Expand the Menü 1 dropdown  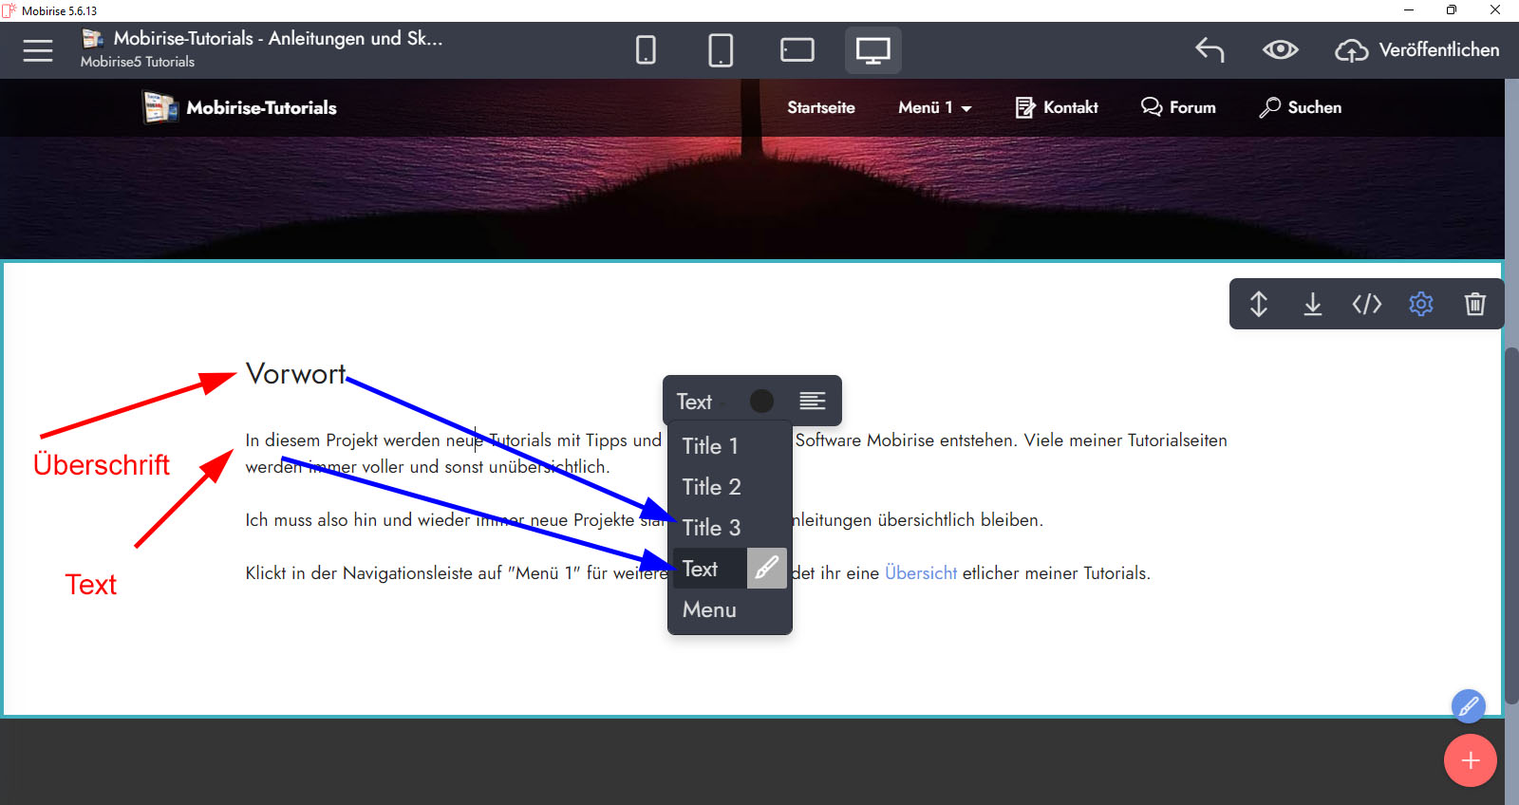click(935, 107)
